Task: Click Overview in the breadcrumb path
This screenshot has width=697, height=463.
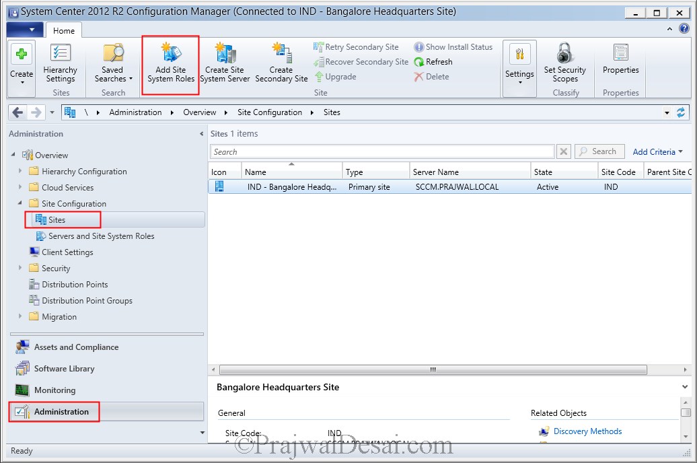Action: click(x=200, y=112)
